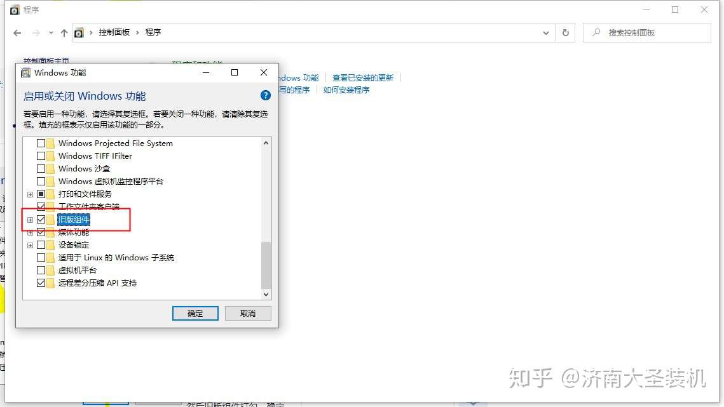Select the Windows 沙盒 item label

point(84,169)
